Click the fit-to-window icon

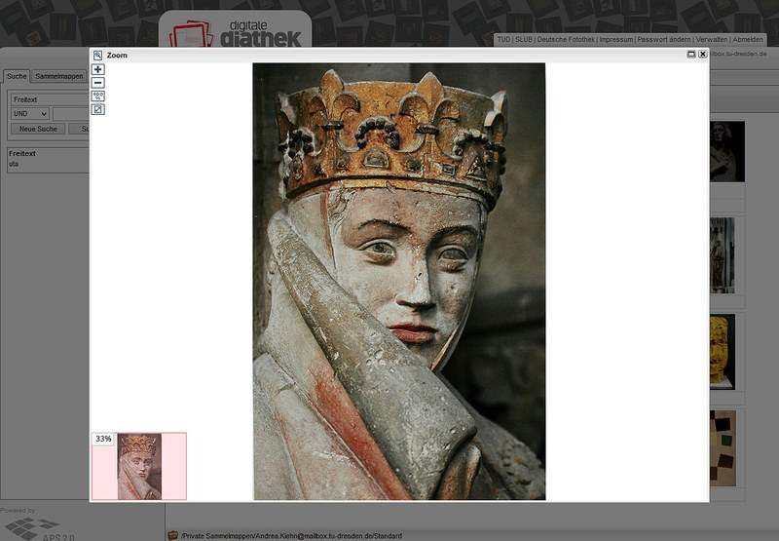[98, 109]
